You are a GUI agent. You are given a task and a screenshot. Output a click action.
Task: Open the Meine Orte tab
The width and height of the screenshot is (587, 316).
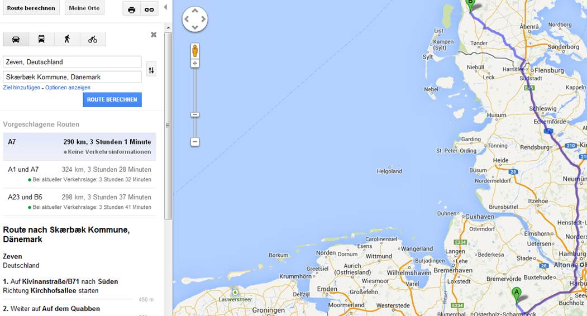click(84, 8)
